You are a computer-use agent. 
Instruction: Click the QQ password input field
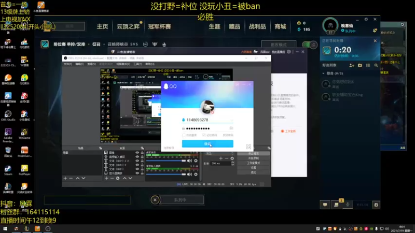[208, 128]
